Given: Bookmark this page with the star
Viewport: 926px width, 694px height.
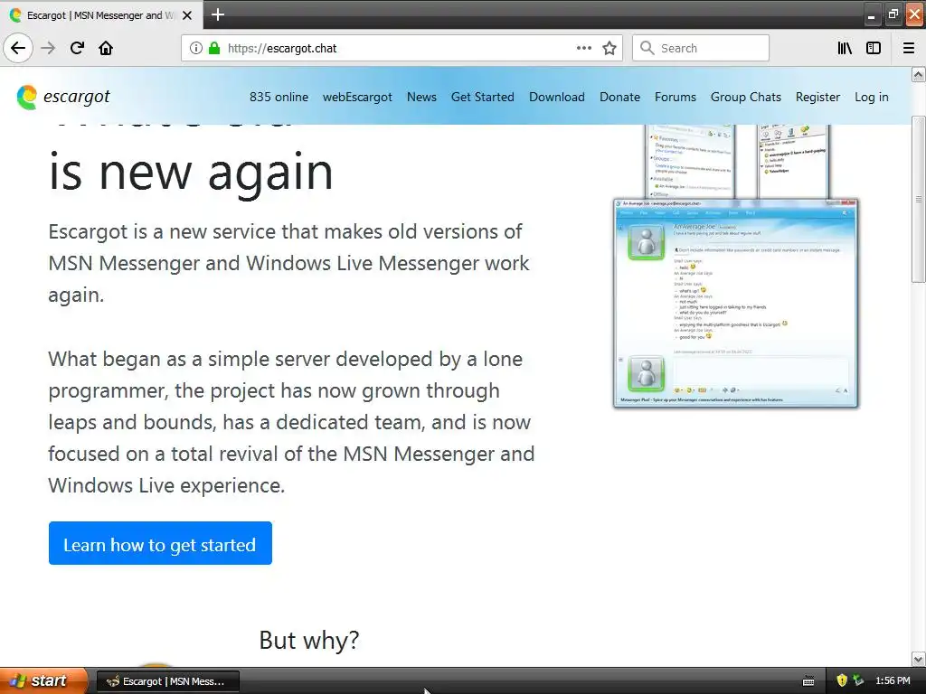Looking at the screenshot, I should 609,48.
